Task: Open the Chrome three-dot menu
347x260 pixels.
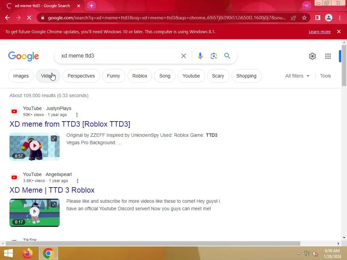Action: pos(340,18)
